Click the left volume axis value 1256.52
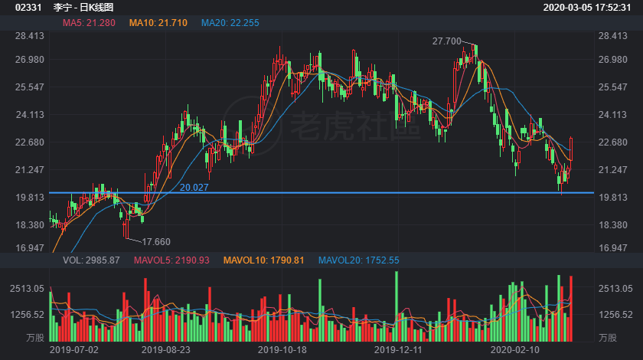Viewport: 643px width, 360px height. 27,315
